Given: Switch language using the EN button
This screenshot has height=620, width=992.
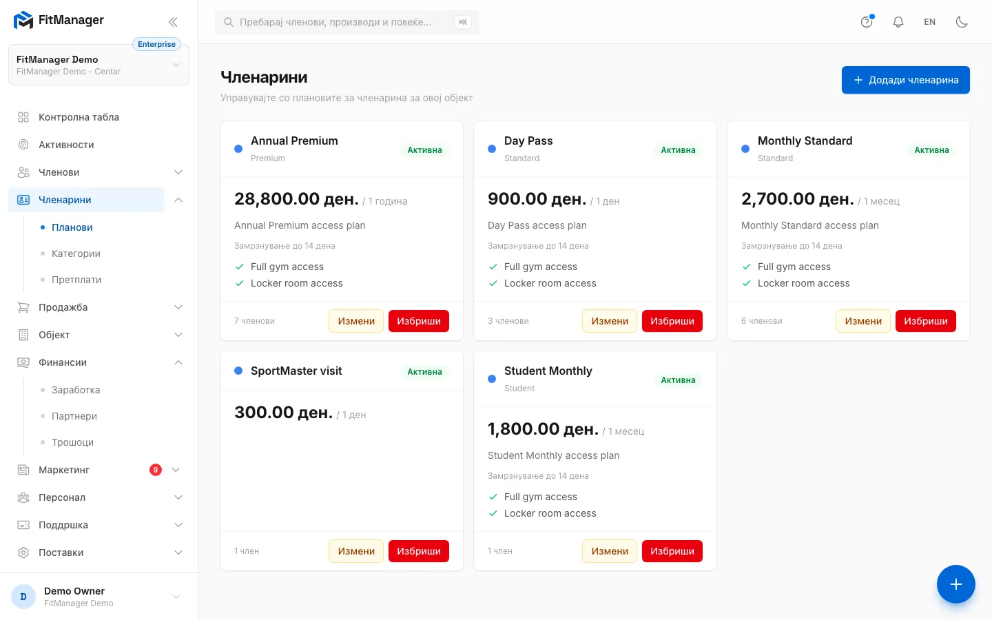Looking at the screenshot, I should tap(930, 22).
